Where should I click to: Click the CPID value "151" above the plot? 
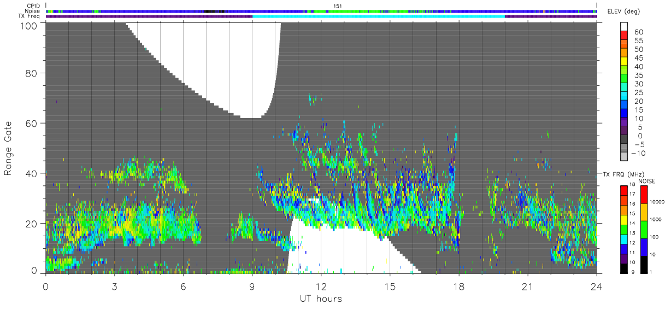point(338,5)
